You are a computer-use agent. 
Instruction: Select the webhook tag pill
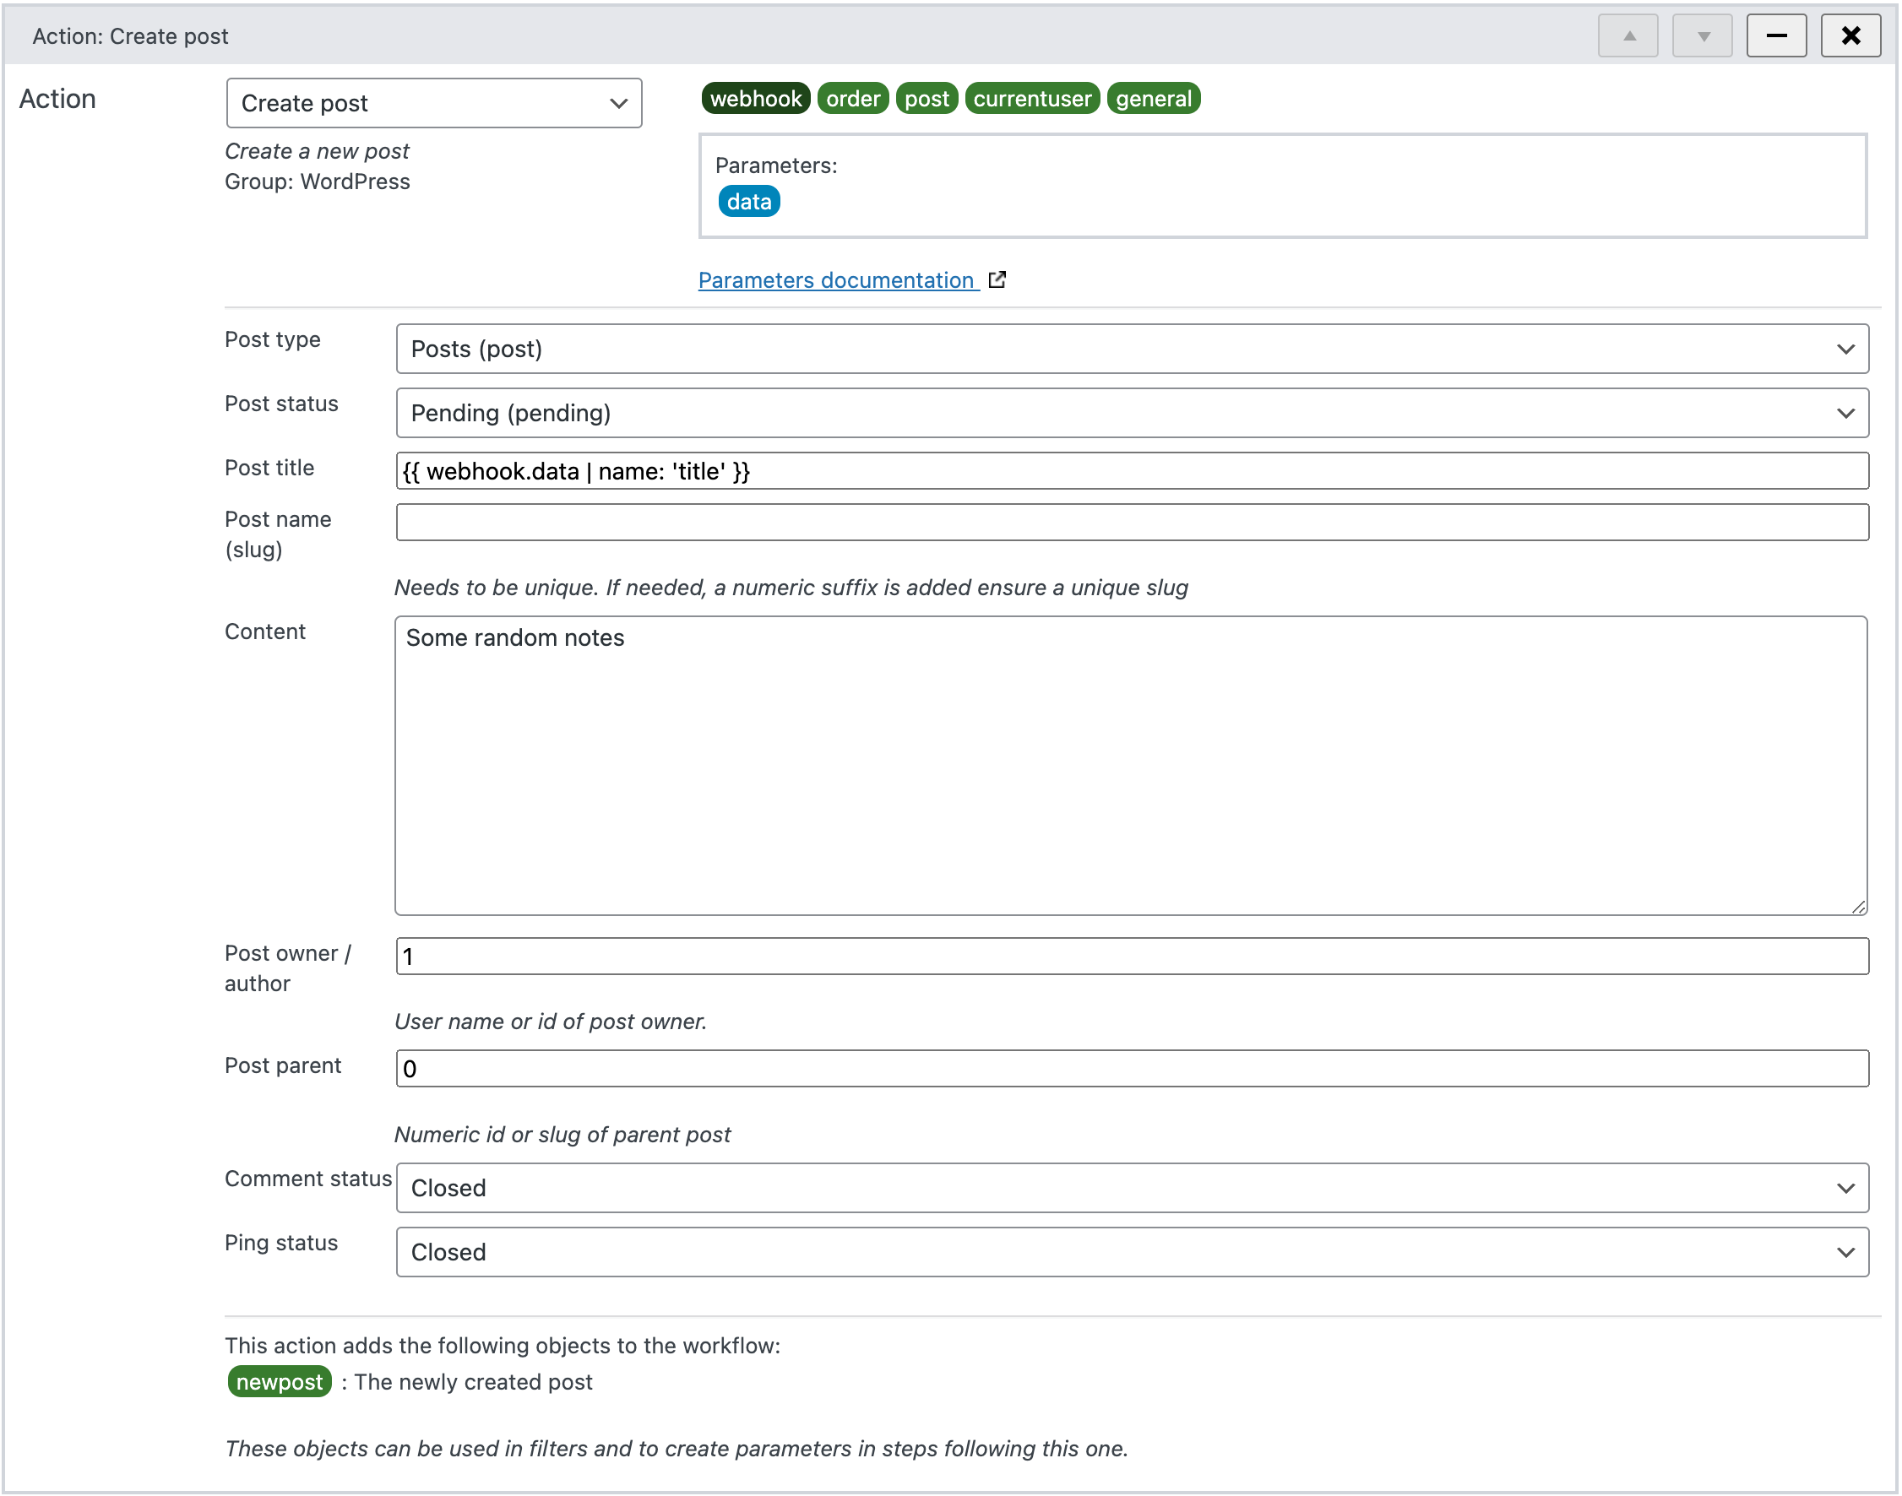pyautogui.click(x=755, y=98)
